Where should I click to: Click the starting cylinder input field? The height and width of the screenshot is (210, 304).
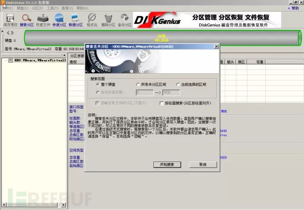coord(145,92)
